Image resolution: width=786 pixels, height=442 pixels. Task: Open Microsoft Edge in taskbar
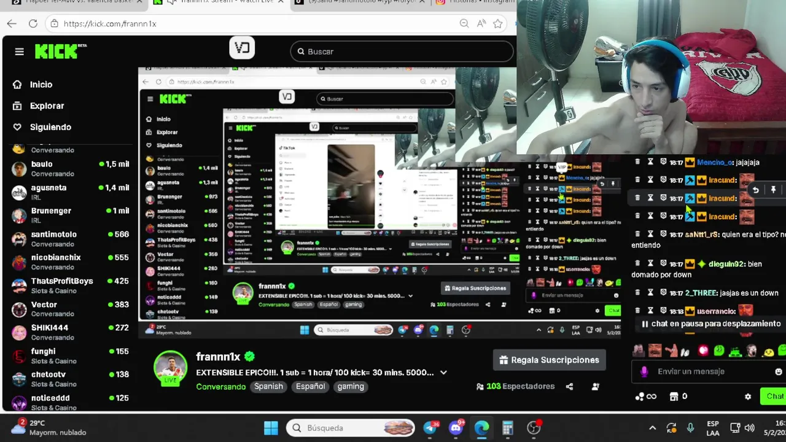[481, 428]
